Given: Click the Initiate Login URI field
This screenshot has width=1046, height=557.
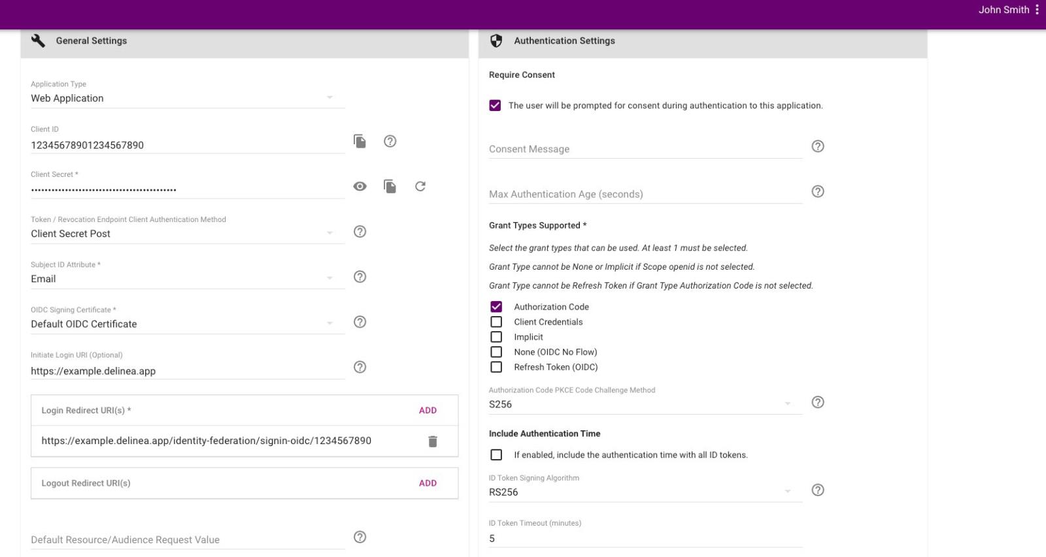Looking at the screenshot, I should 187,371.
